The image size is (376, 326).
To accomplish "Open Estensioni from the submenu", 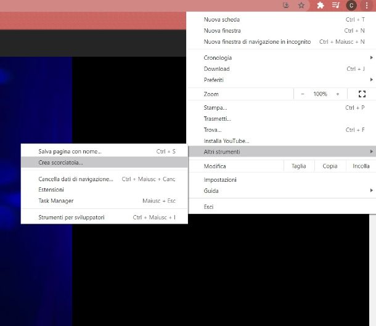I will pos(104,190).
